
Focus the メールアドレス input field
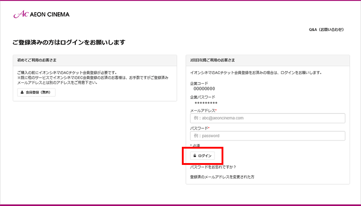(268, 118)
